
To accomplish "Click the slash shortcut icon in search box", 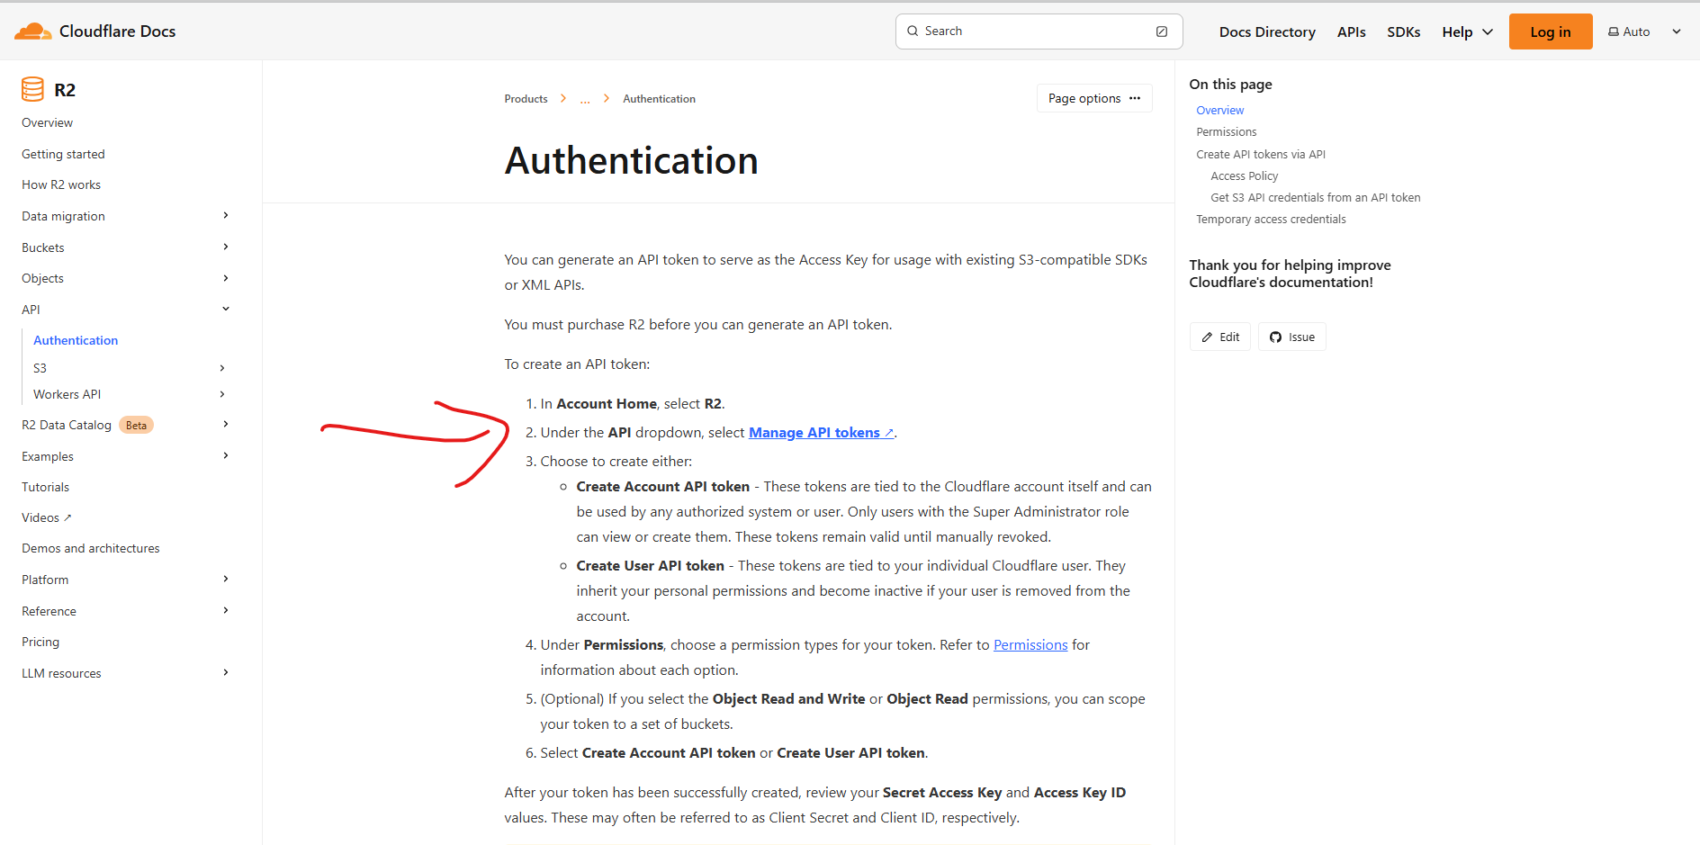I will pyautogui.click(x=1162, y=31).
